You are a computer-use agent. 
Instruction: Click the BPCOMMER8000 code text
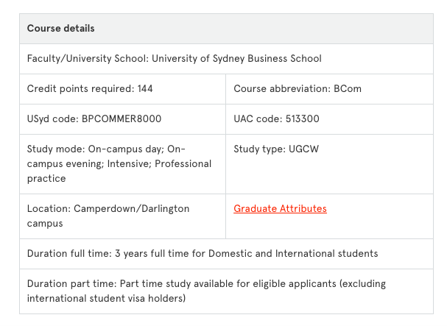(122, 118)
